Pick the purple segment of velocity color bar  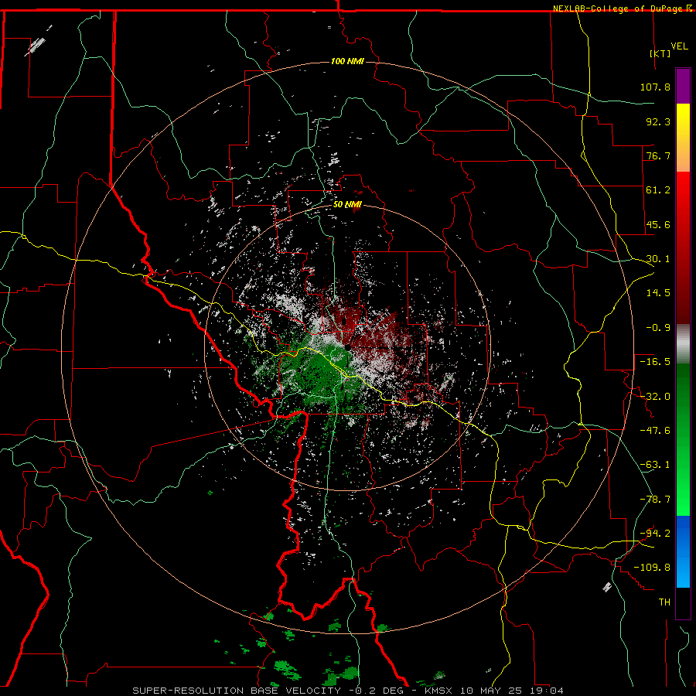683,86
